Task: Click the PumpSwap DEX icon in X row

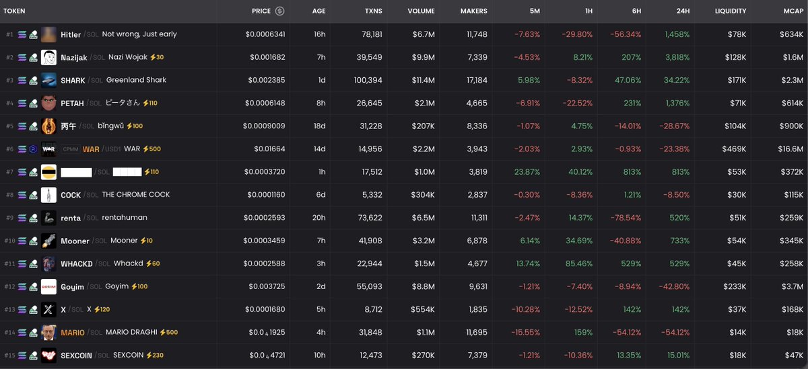Action: point(33,309)
